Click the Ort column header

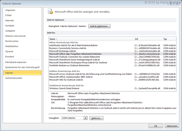tap(147, 39)
